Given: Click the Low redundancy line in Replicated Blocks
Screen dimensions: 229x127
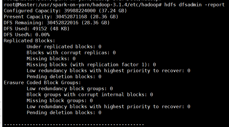Looking at the screenshot, I should tap(108, 70).
